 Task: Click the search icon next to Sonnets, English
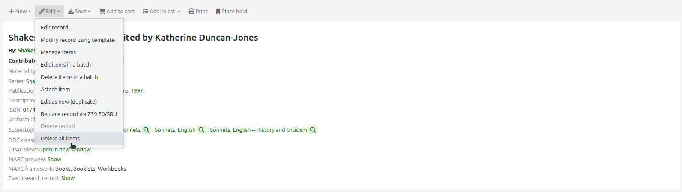pyautogui.click(x=201, y=130)
